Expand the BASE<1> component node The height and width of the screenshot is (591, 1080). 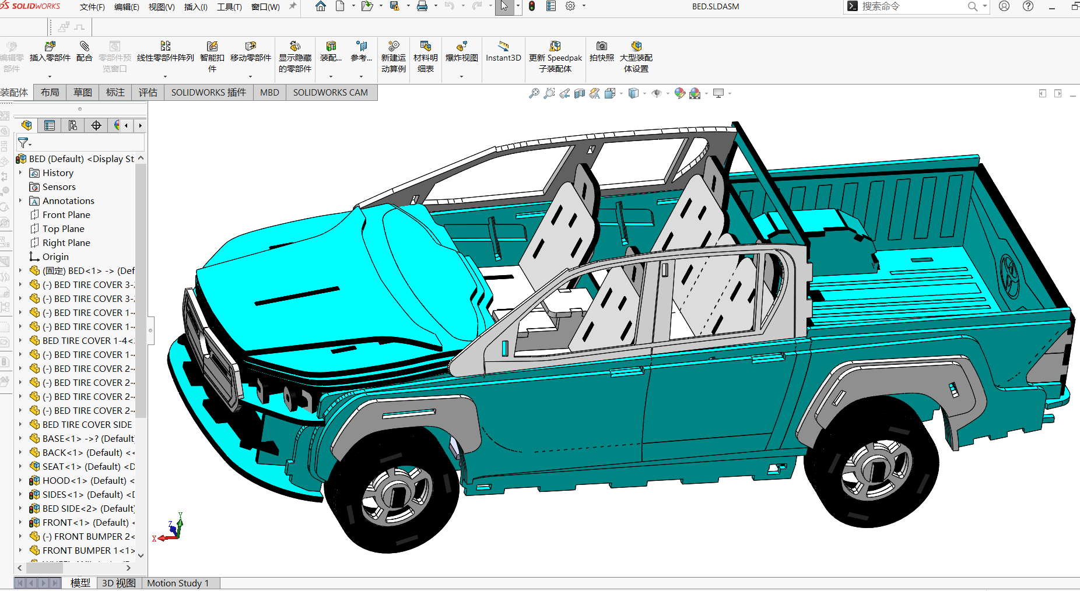[x=20, y=438]
